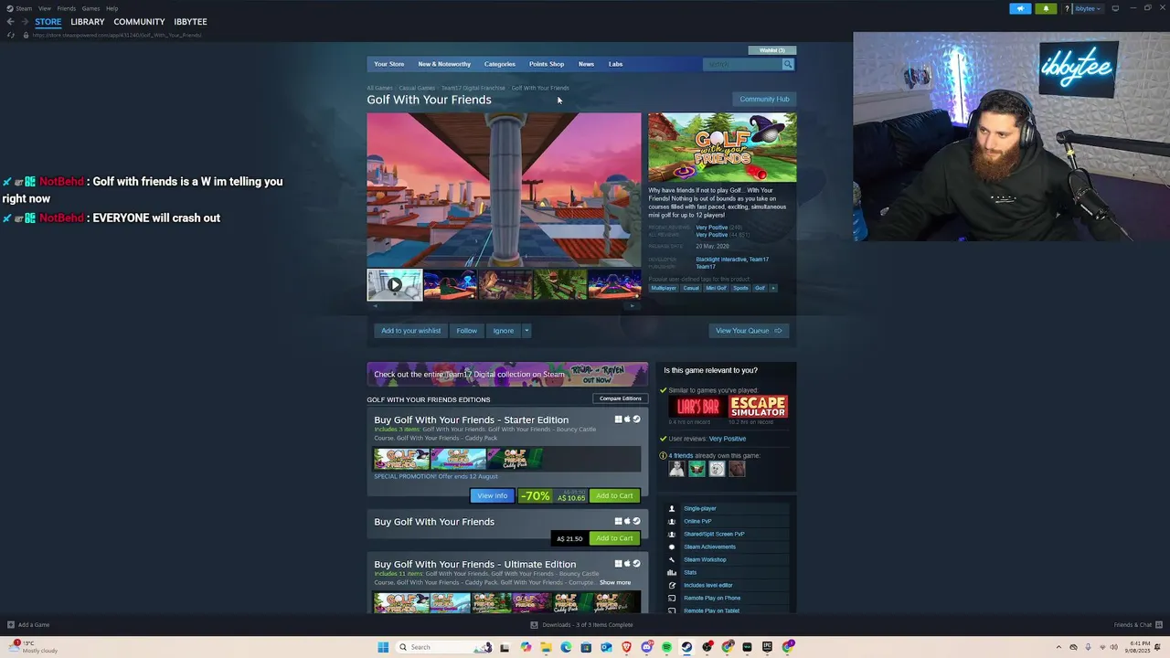Open the View menu
Image resolution: width=1170 pixels, height=658 pixels.
44,8
